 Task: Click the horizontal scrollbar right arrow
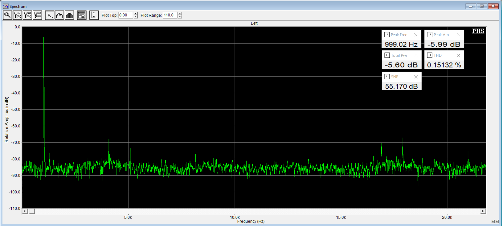click(x=483, y=211)
